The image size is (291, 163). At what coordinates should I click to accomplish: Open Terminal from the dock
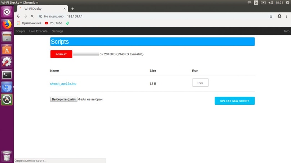click(7, 74)
